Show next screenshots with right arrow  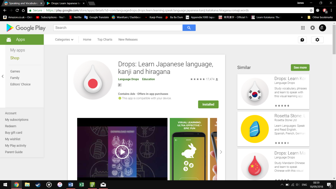point(221,152)
